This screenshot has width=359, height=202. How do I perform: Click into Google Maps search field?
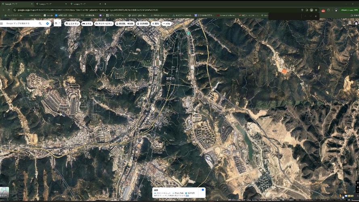(20, 24)
